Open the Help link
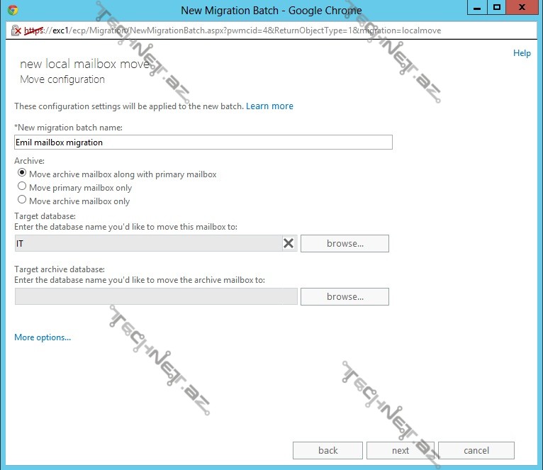 [x=522, y=53]
